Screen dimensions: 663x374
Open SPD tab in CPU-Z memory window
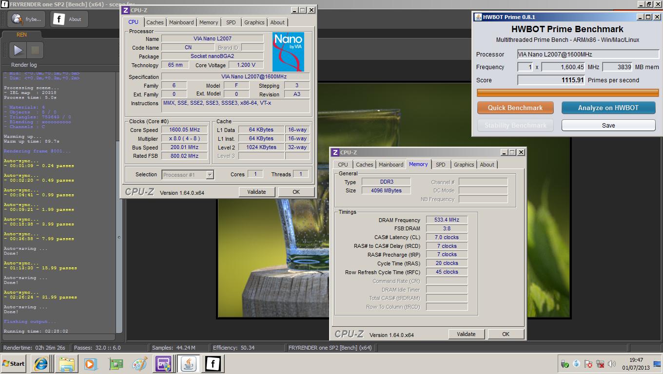tap(441, 165)
